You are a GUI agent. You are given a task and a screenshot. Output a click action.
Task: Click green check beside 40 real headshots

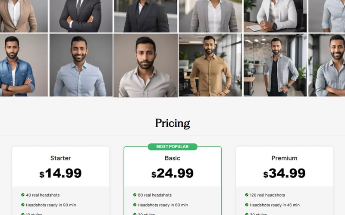23,195
